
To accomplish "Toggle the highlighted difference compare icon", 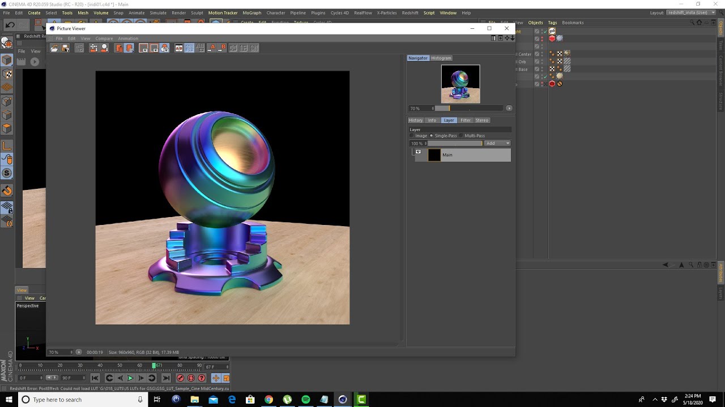I will pos(189,49).
